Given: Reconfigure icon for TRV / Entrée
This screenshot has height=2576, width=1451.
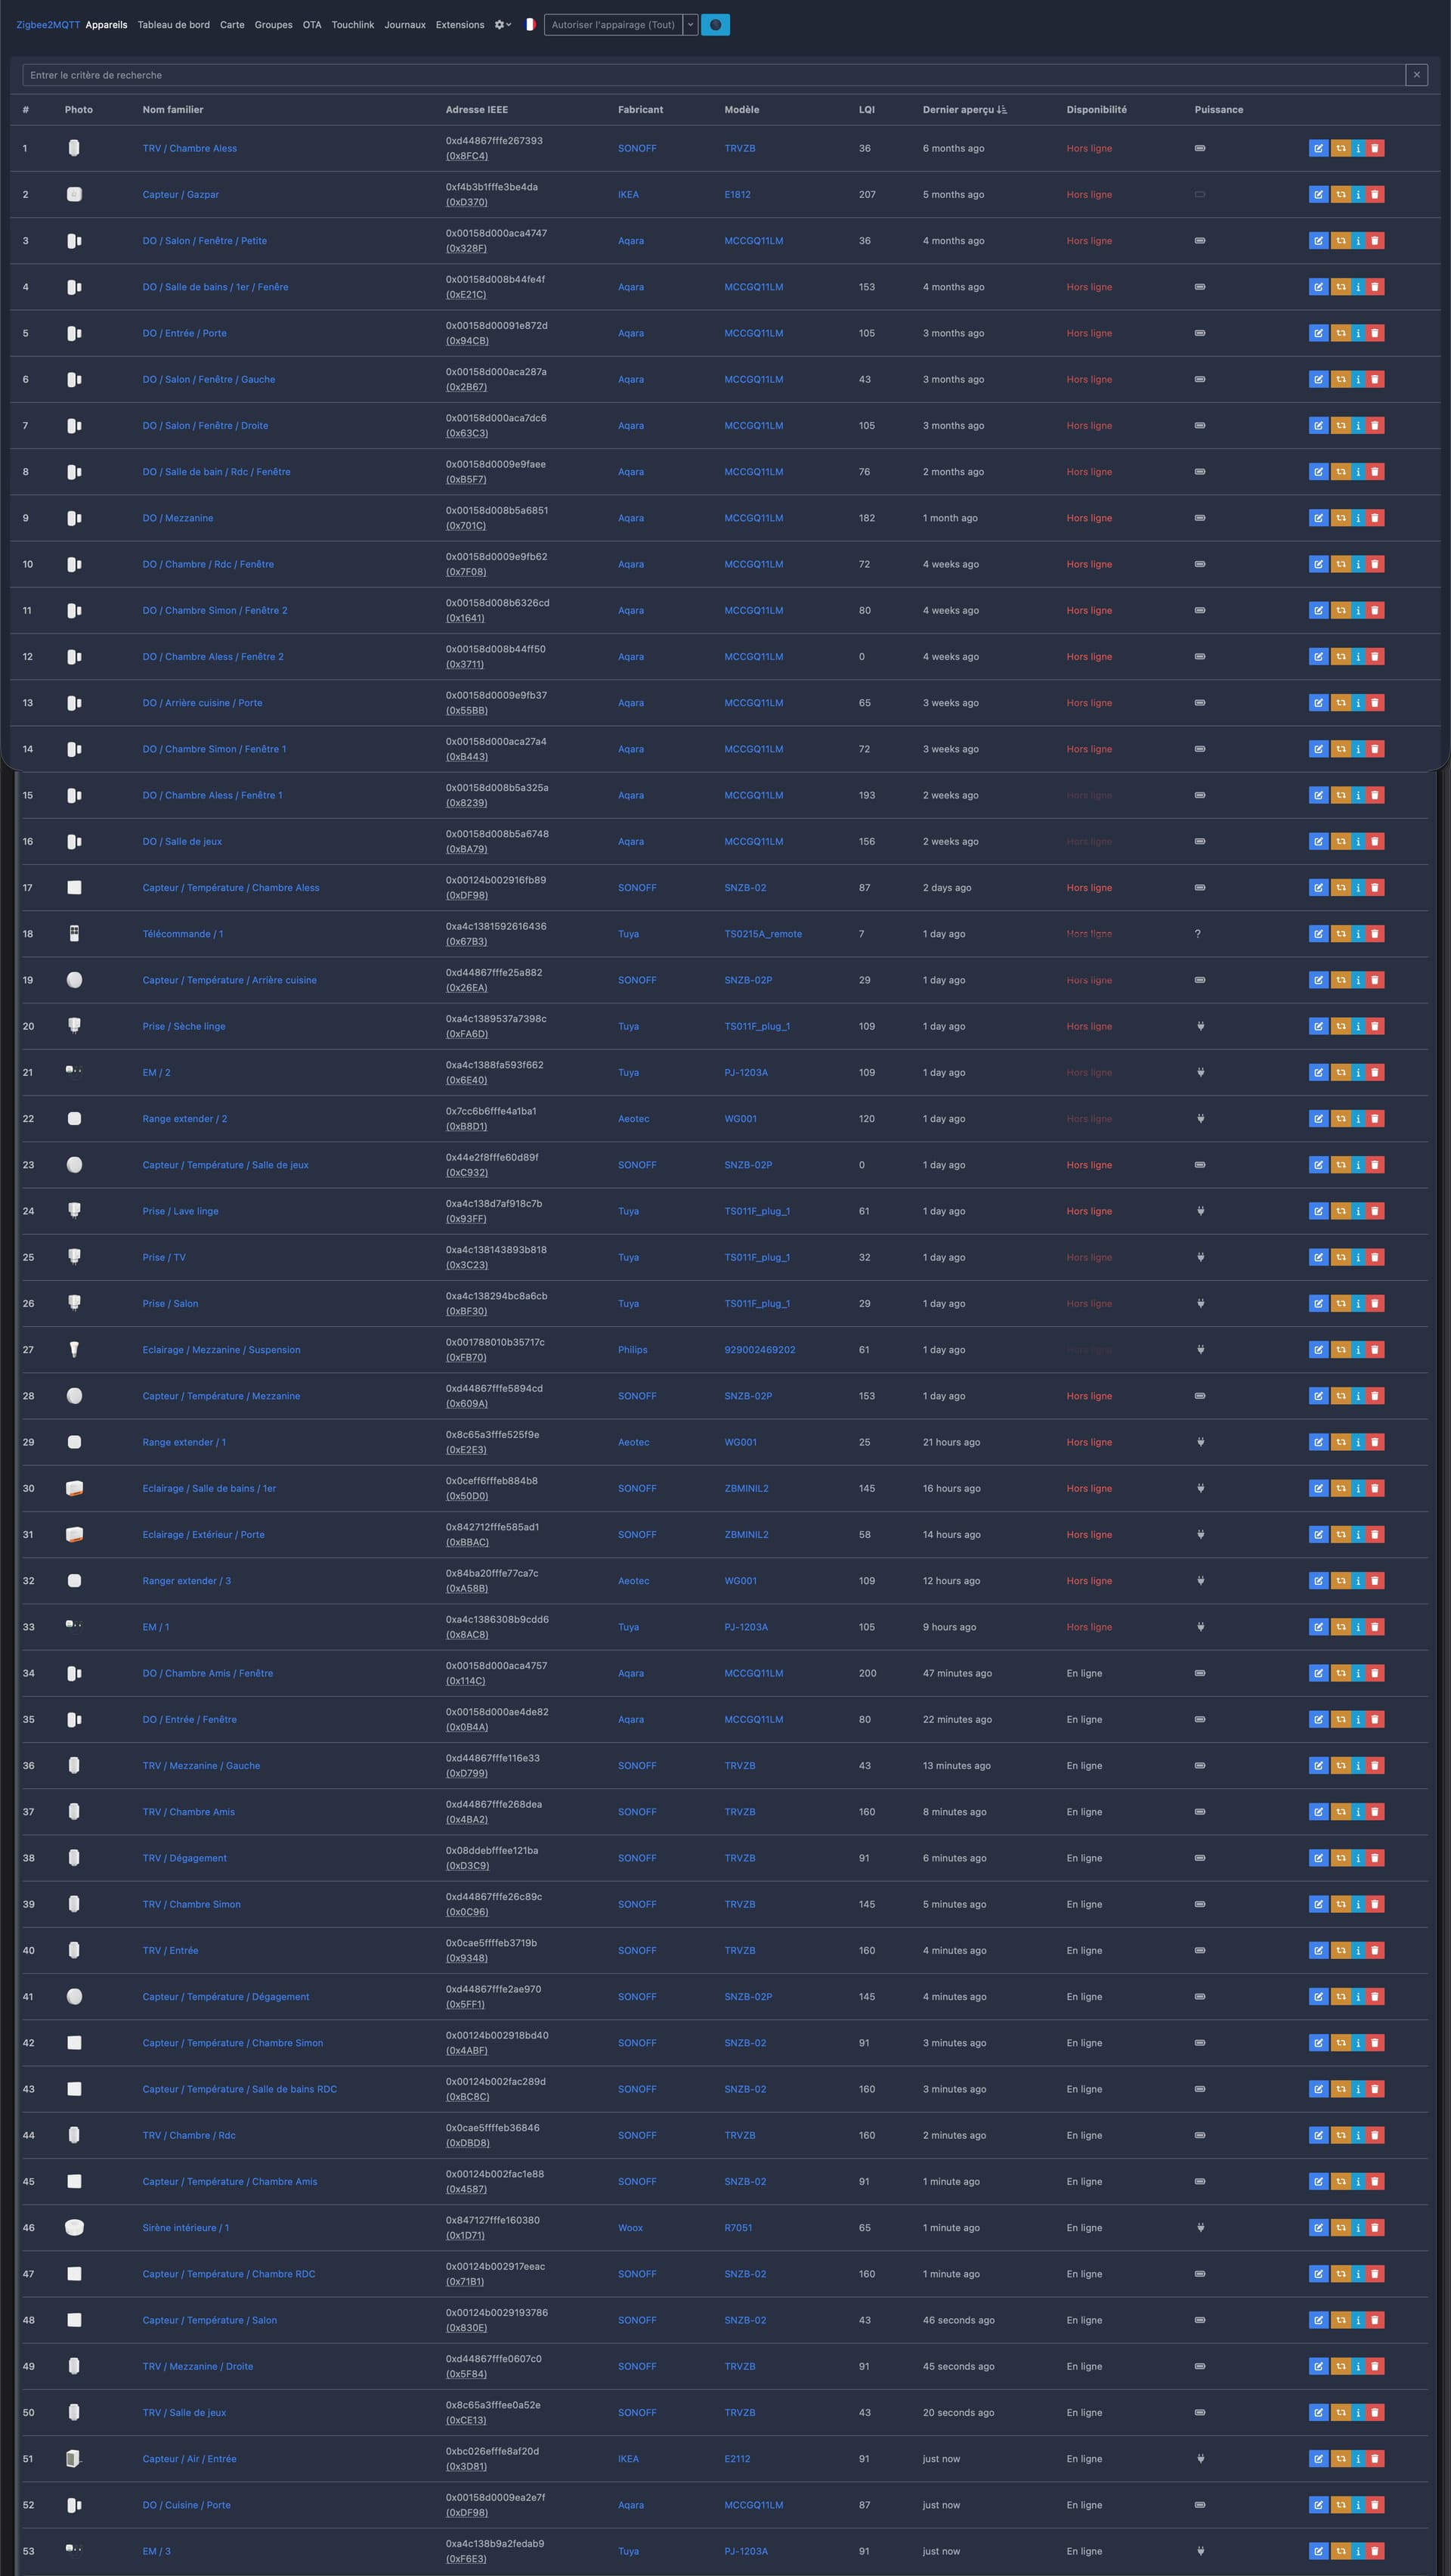Looking at the screenshot, I should pyautogui.click(x=1340, y=1951).
